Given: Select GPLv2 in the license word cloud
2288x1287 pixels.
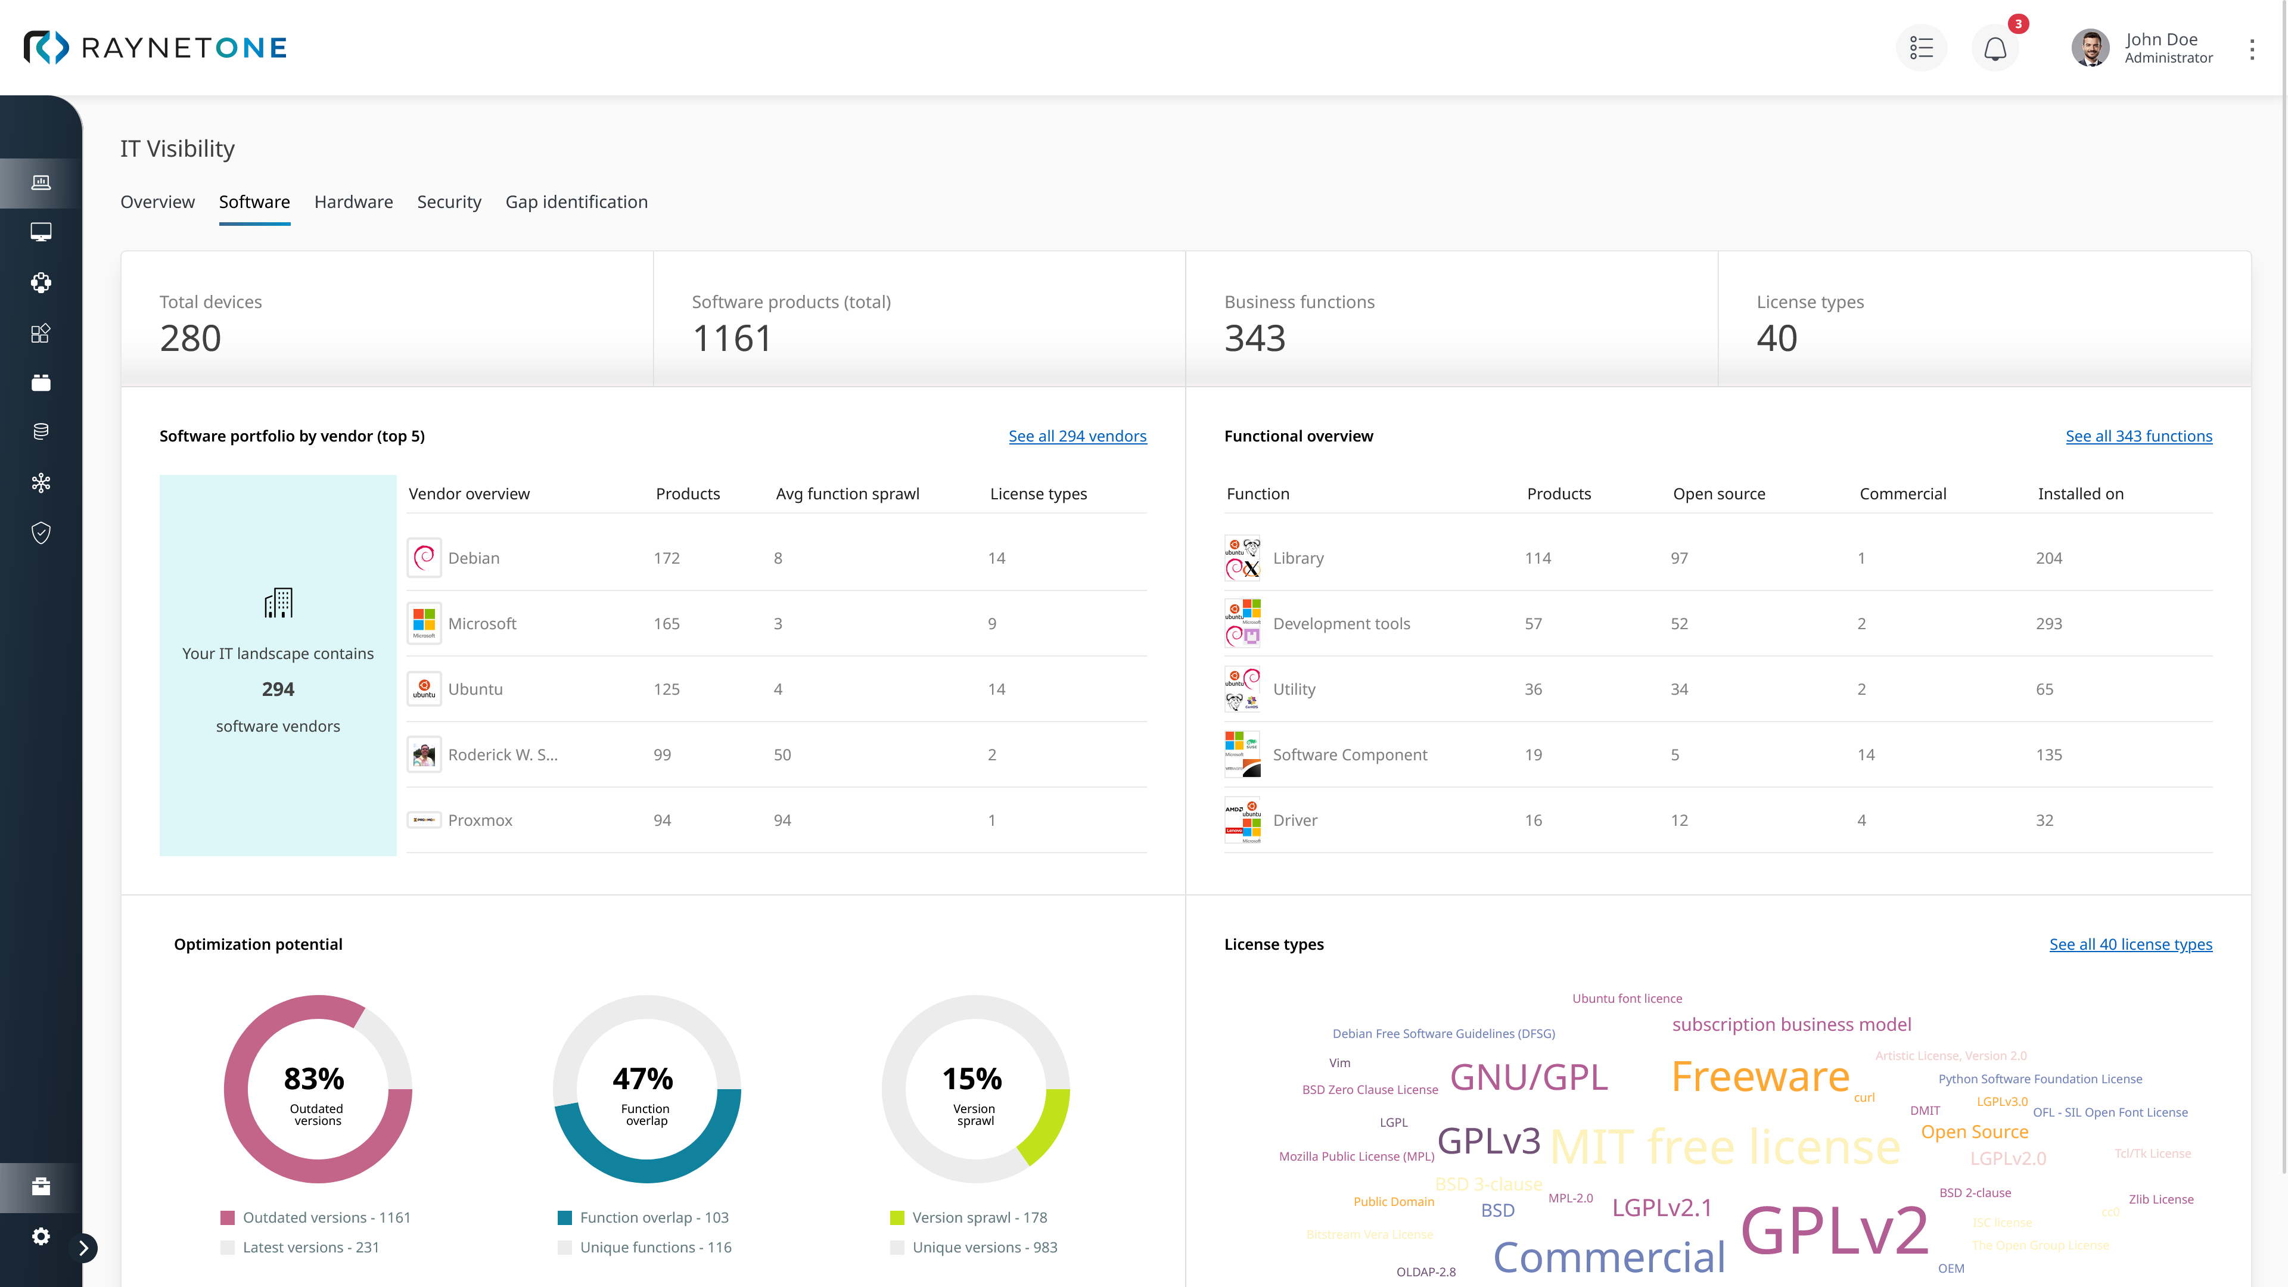Looking at the screenshot, I should click(1833, 1230).
